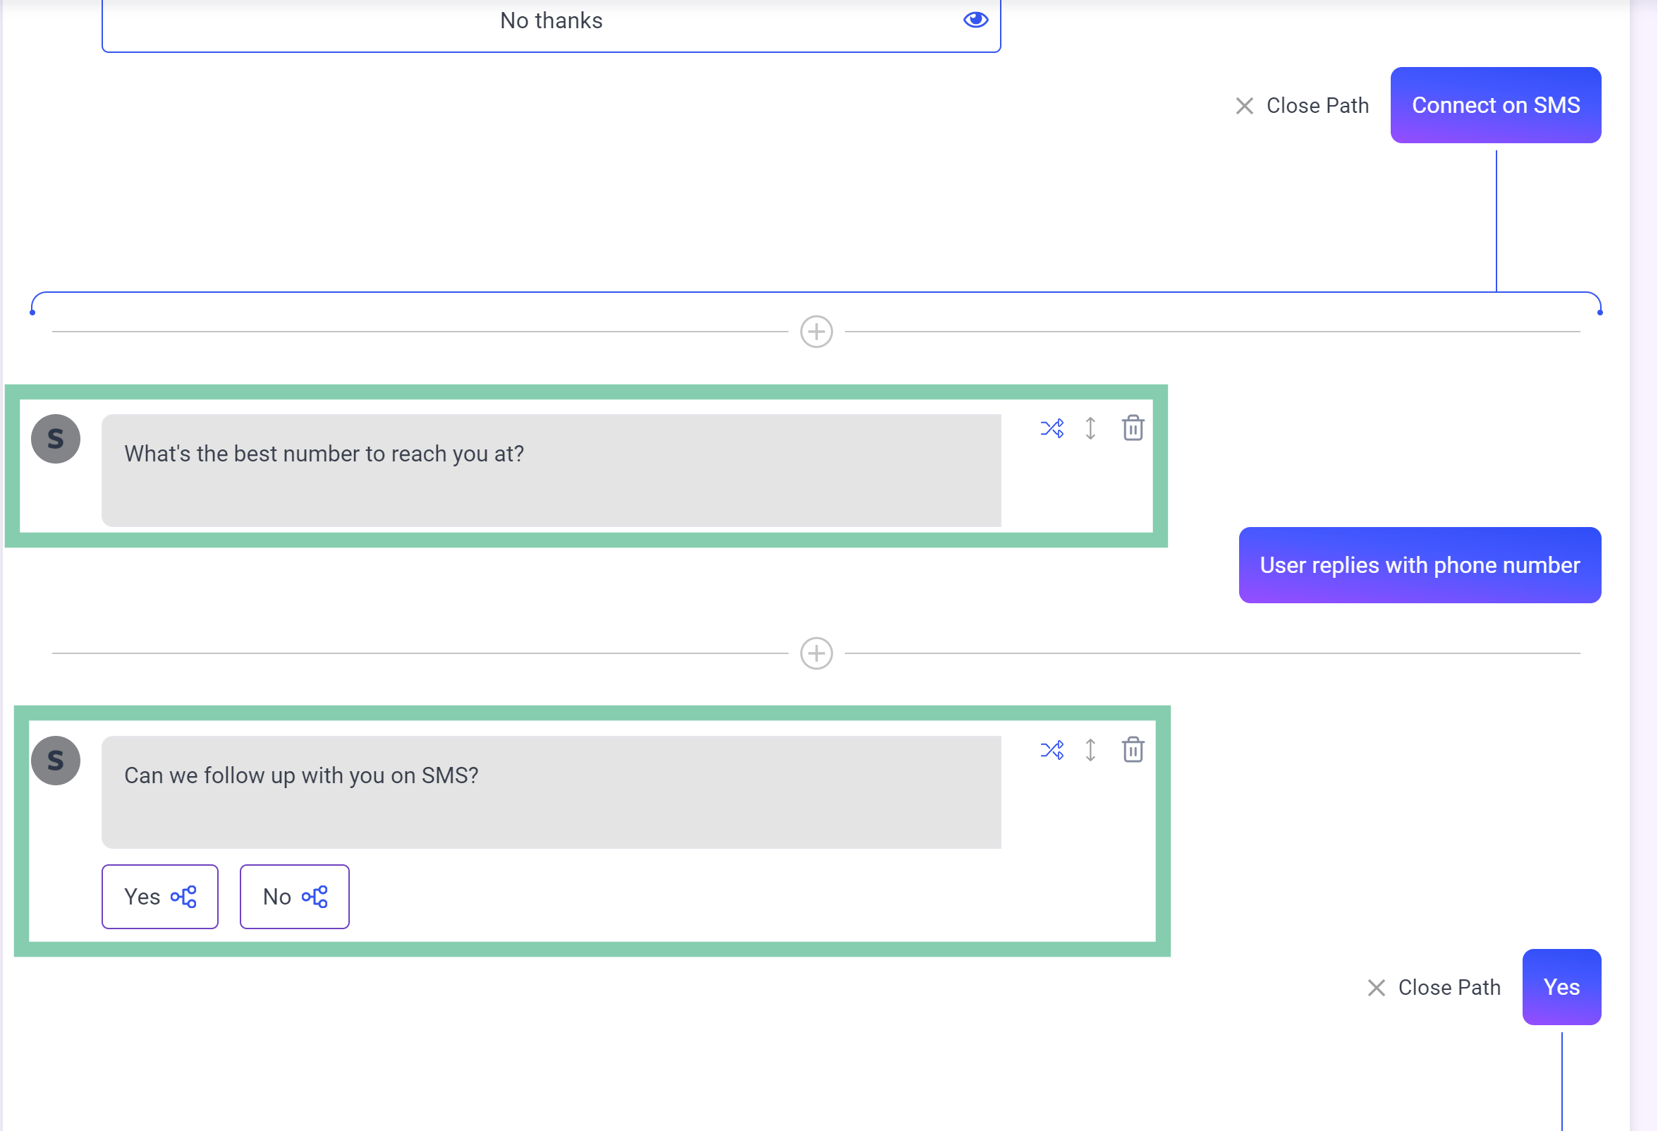Select the No thanks reply option
Viewport: 1658px width, 1131px height.
tap(551, 20)
